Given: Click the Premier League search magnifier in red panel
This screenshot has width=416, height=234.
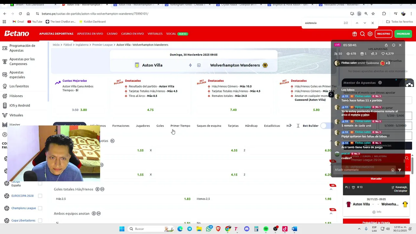Looking at the screenshot, I should point(407,158).
